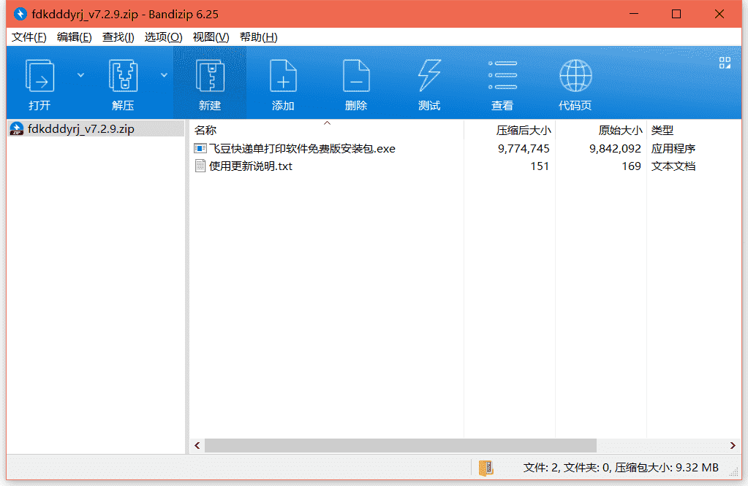Viewport: 748px width, 486px height.
Task: Open an archive with the 打开 toolbar icon
Action: [x=39, y=84]
